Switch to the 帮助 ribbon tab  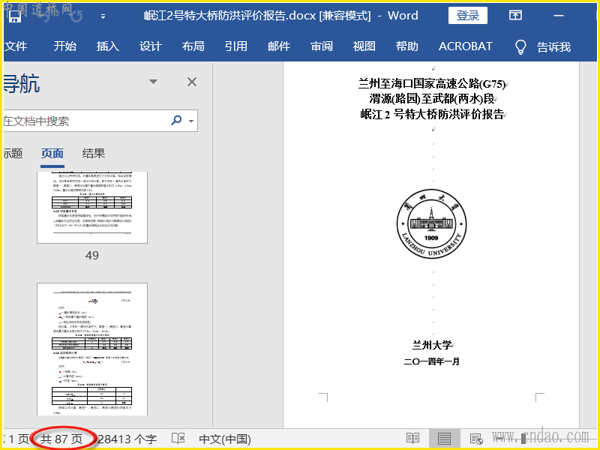(406, 46)
